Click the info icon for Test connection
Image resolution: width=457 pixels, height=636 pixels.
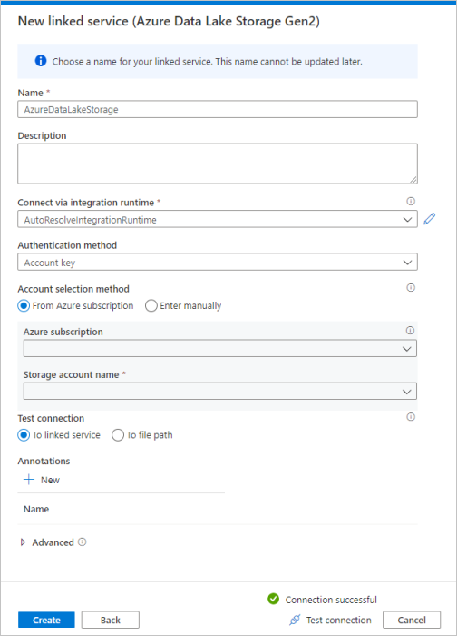(x=411, y=417)
